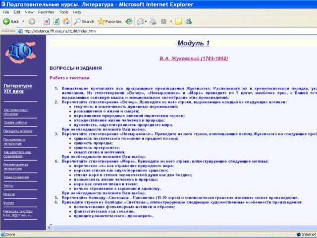
Task: Click the Mail envelope icon
Action: pos(140,21)
